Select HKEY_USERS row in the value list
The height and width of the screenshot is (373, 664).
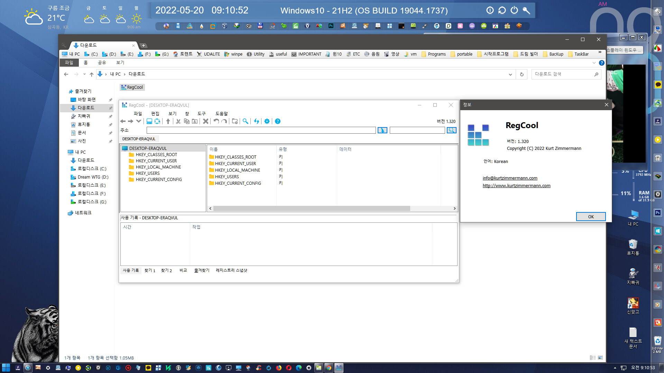click(x=227, y=177)
